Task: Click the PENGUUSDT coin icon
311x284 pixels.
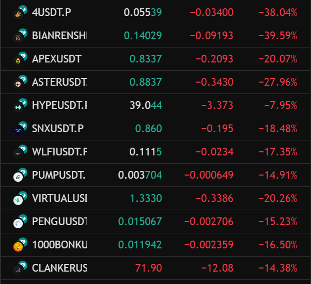Action: pos(20,222)
